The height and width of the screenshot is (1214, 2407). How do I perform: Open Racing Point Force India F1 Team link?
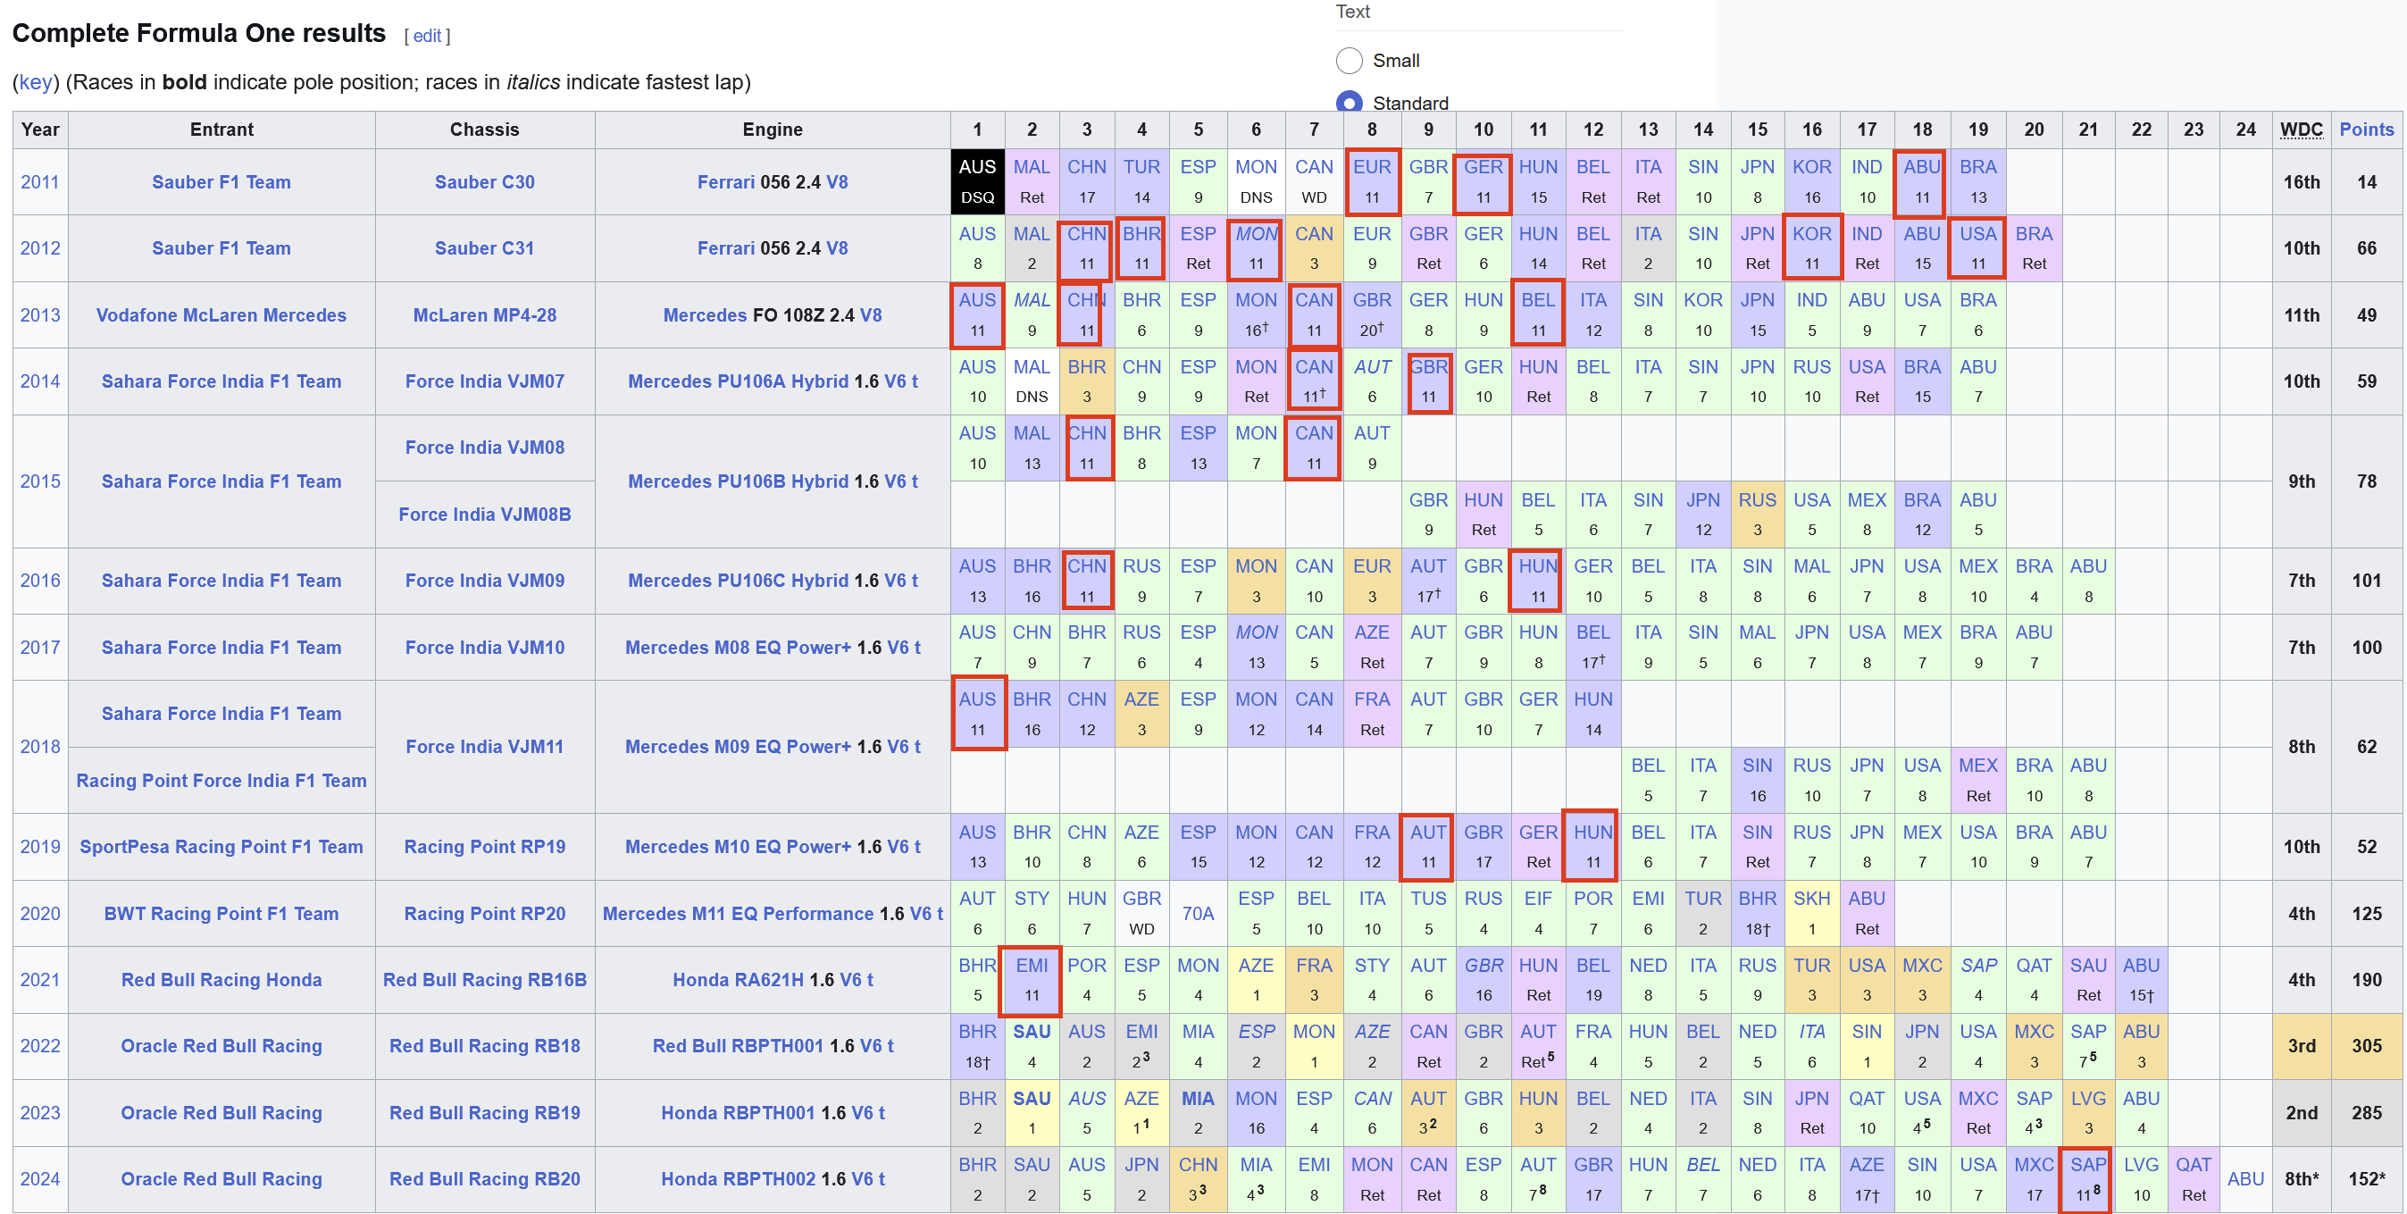pos(221,781)
